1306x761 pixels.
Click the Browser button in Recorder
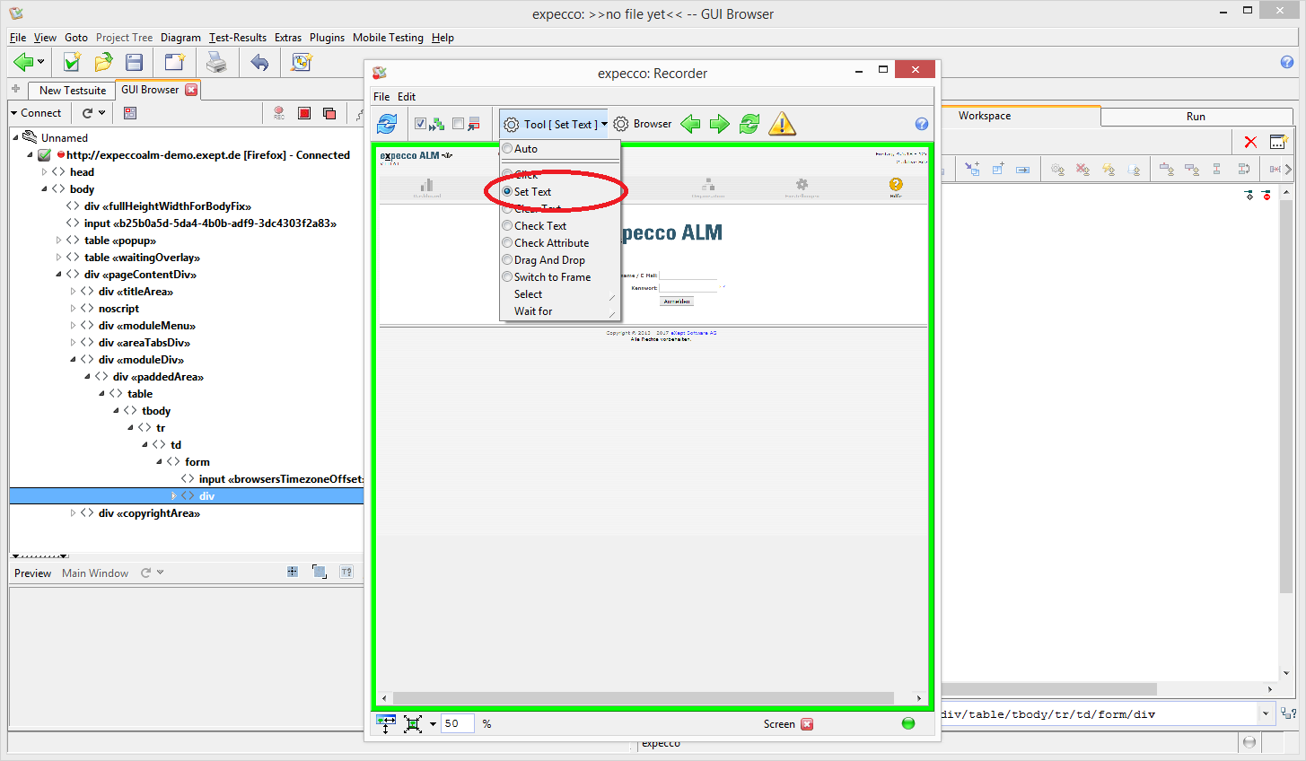click(x=643, y=124)
